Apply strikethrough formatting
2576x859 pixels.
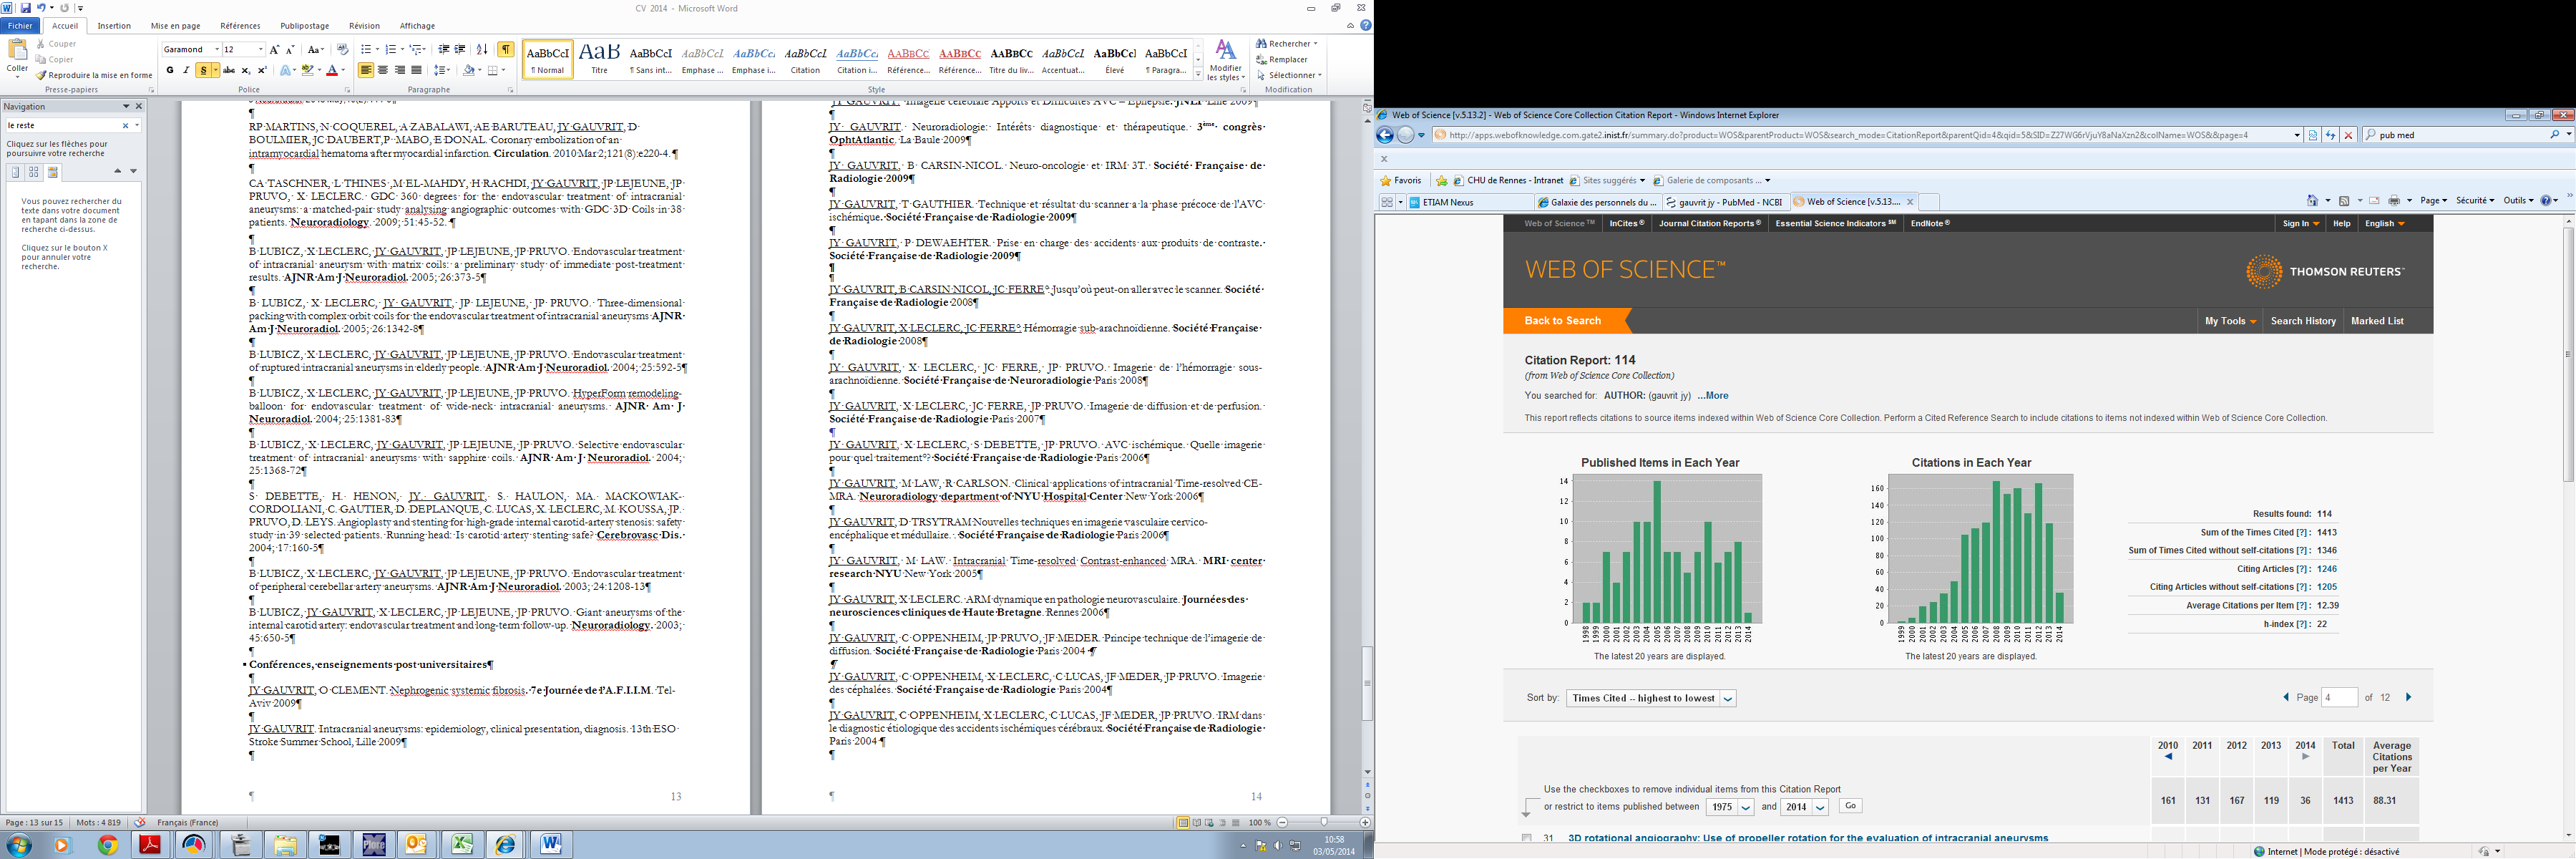[229, 70]
